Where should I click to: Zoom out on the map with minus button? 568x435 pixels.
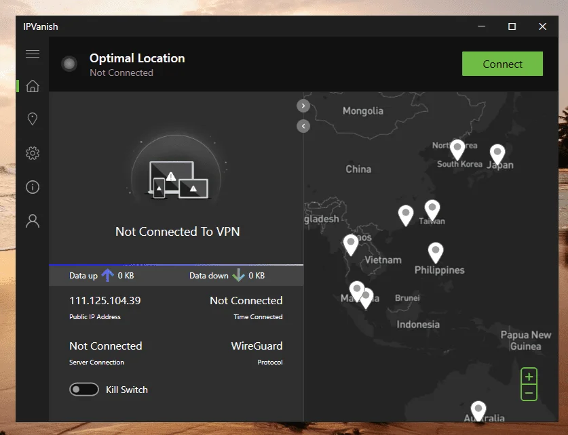[529, 393]
